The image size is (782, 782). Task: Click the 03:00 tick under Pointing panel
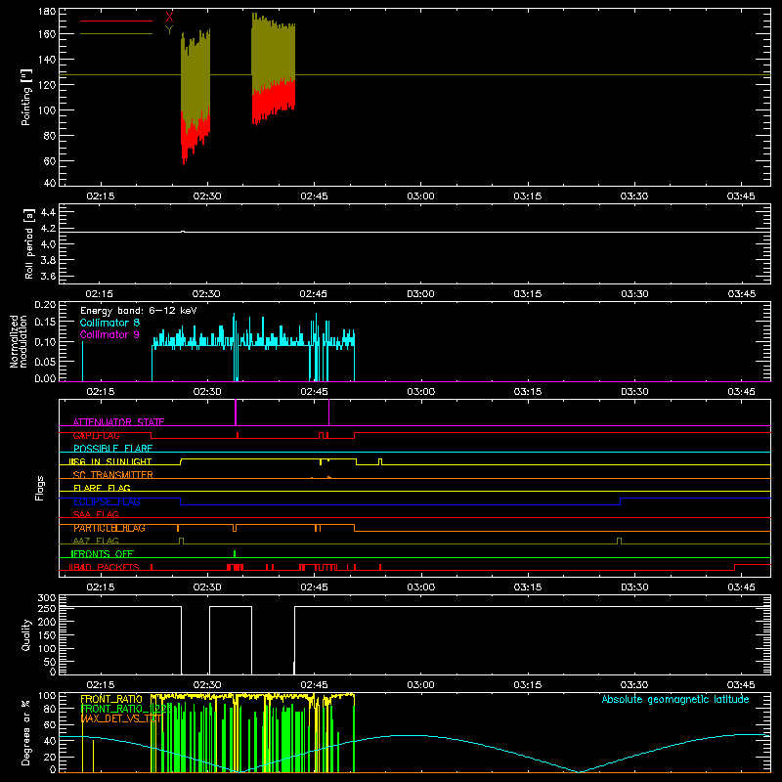click(x=420, y=196)
